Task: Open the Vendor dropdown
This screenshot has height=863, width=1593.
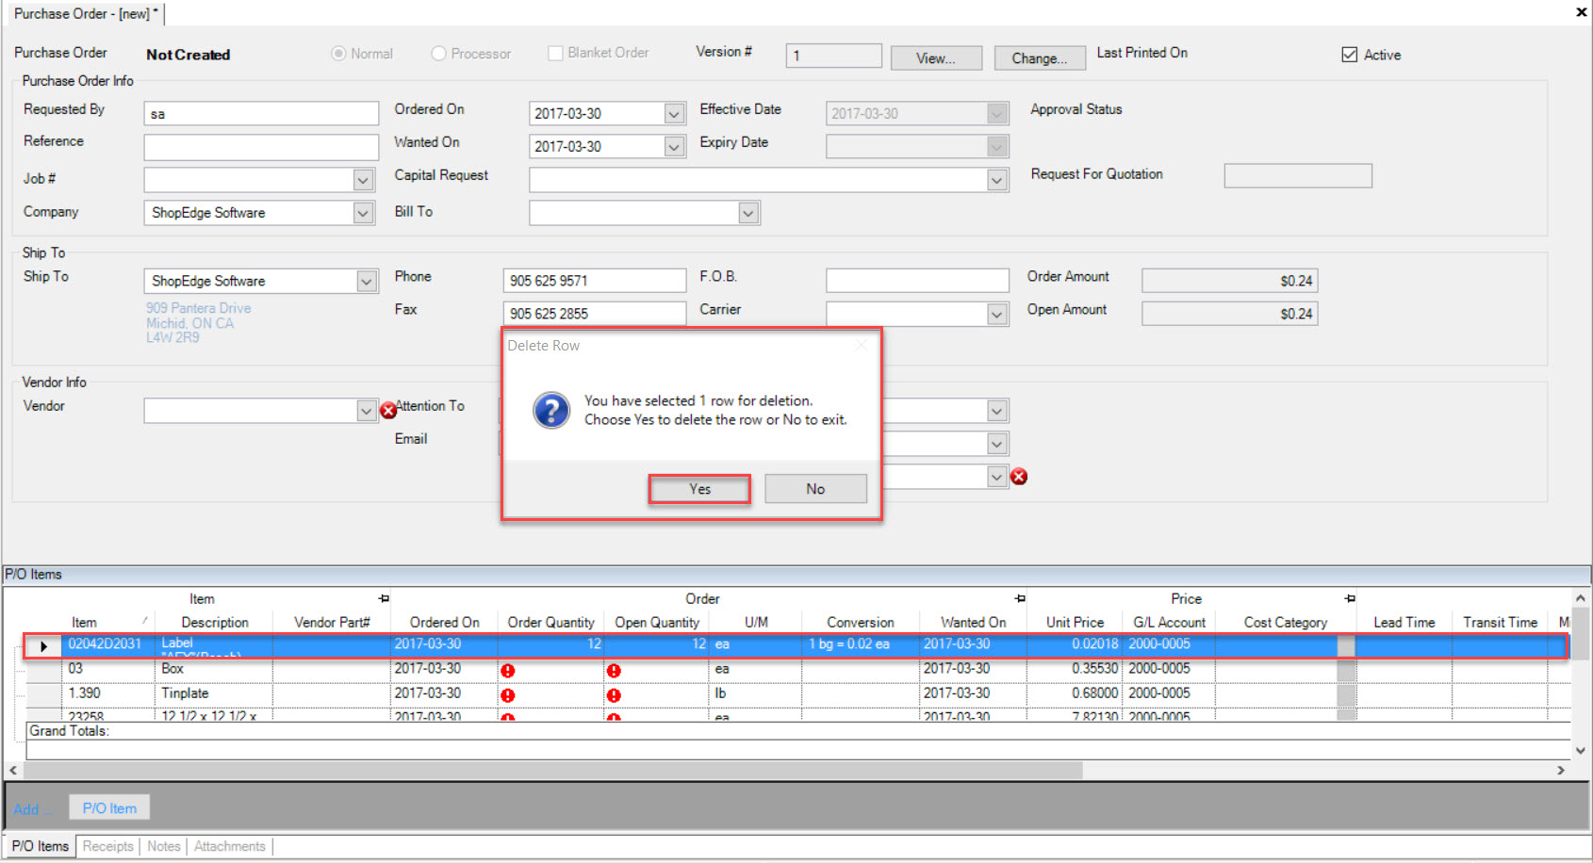Action: click(366, 411)
